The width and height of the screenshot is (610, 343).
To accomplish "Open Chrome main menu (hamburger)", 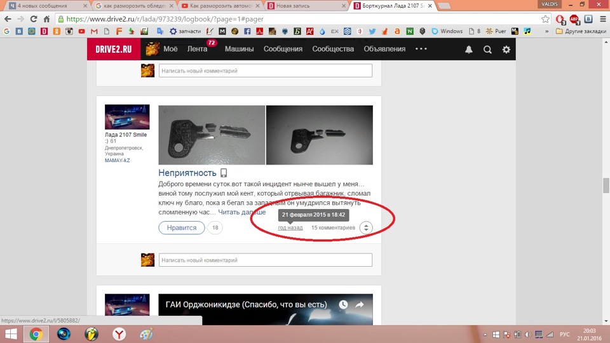I will (x=602, y=18).
